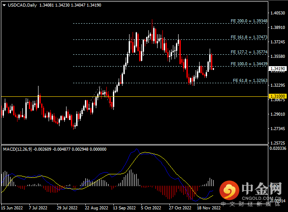The width and height of the screenshot is (288, 212).
Task: Select the FE 61.8 = 1.32563 label
Action: coord(250,81)
